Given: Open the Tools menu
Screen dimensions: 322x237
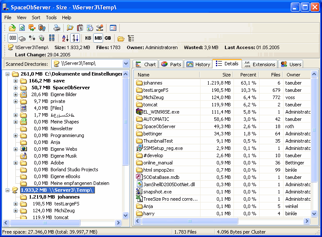Looking at the screenshot, I should tap(51, 18).
